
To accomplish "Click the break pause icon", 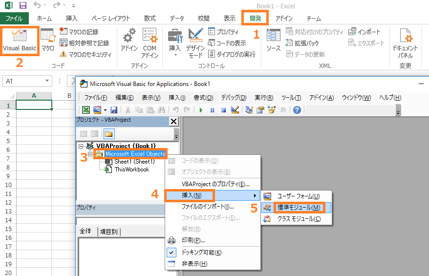I will [213, 110].
